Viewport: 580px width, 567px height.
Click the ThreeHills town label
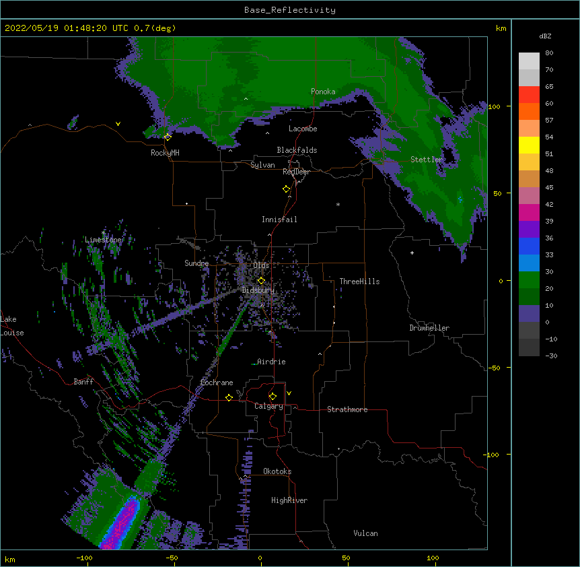tap(359, 281)
